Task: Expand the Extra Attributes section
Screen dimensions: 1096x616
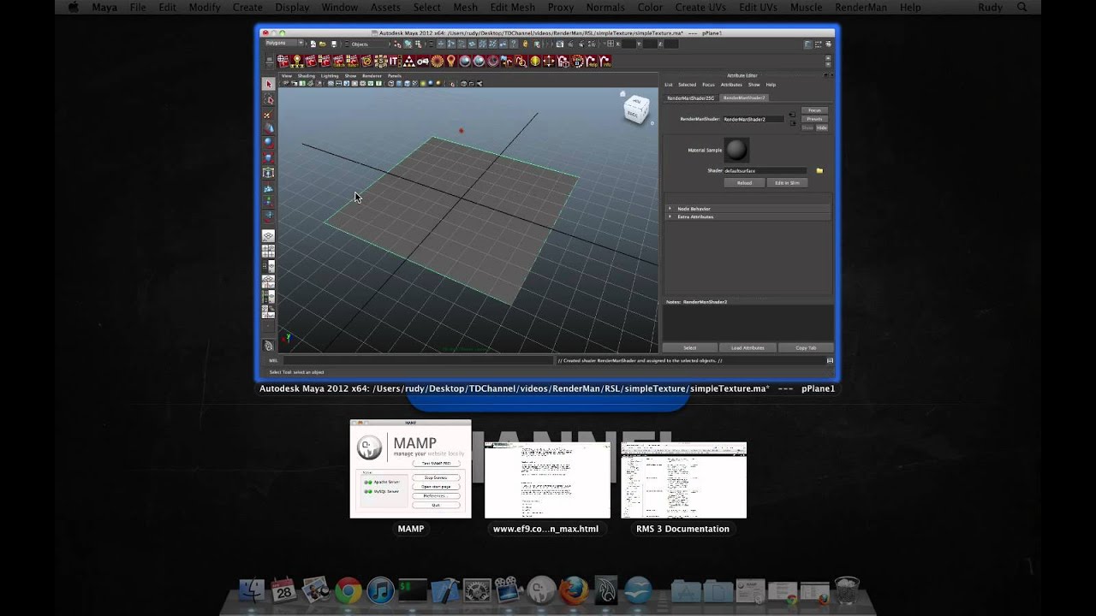Action: point(748,216)
